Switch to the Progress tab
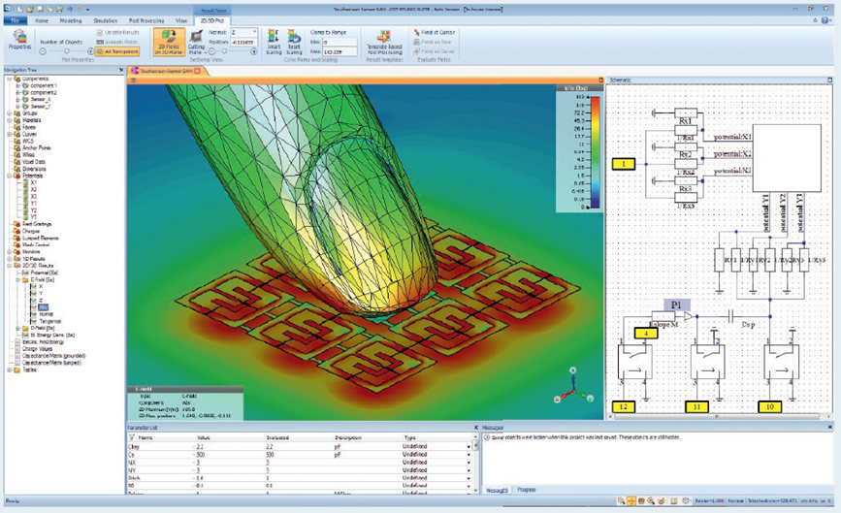Screen dimensions: 841x513 (x=526, y=490)
